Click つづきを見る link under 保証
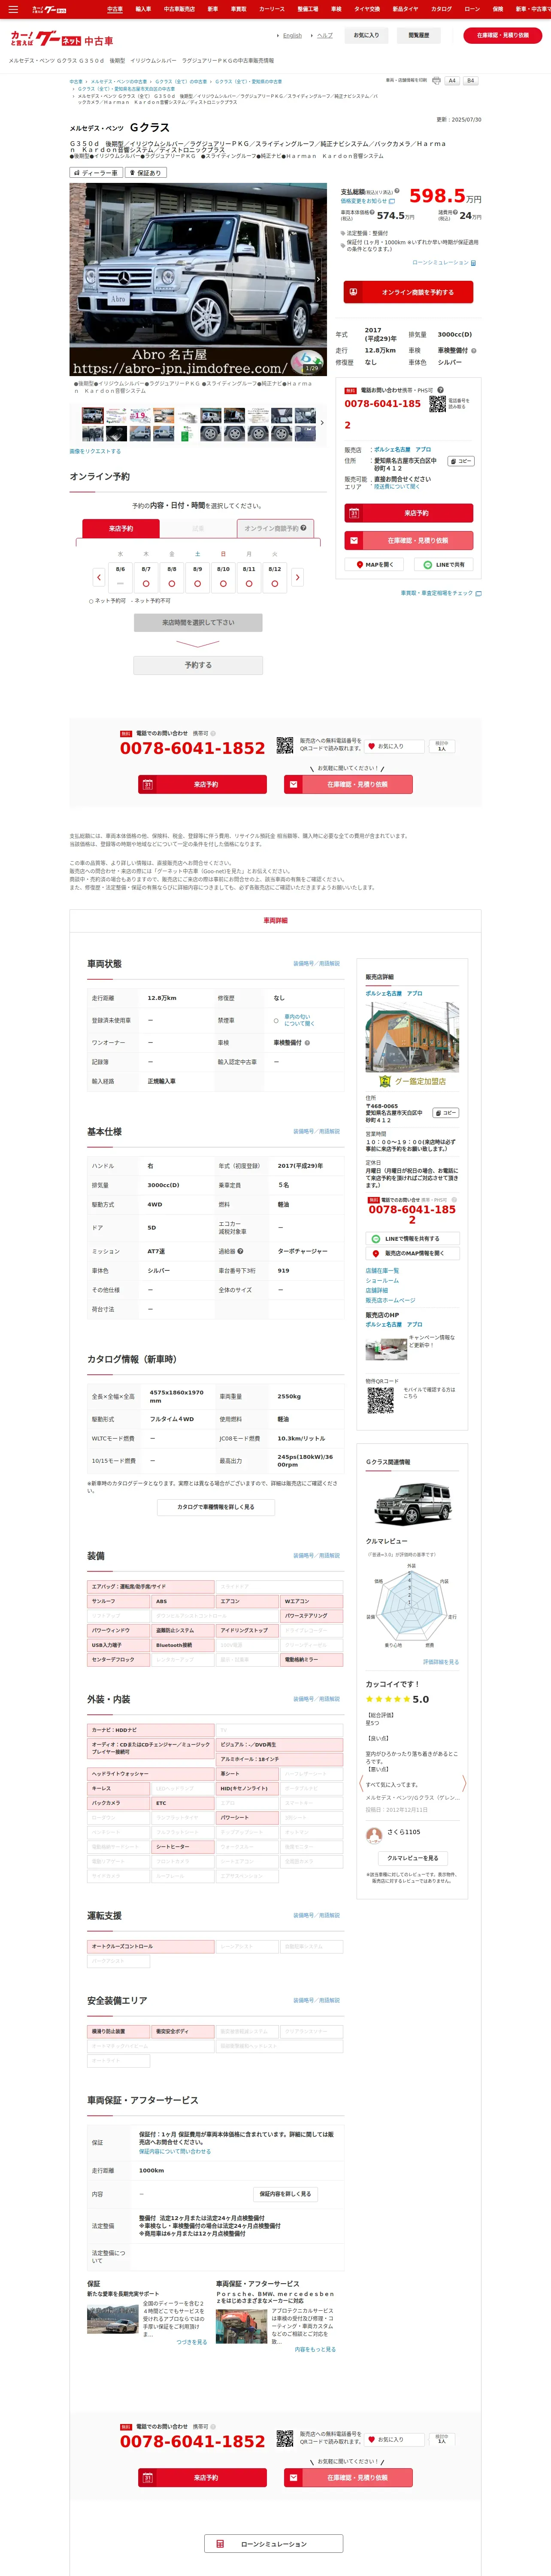 191,2341
